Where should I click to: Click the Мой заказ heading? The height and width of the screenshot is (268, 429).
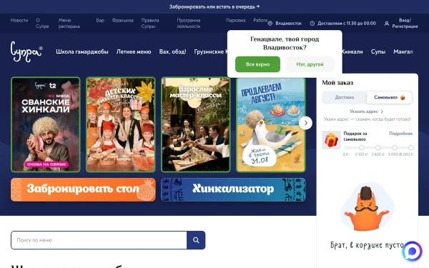pos(337,83)
